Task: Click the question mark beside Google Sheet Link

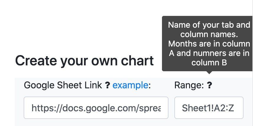Action: coord(108,86)
